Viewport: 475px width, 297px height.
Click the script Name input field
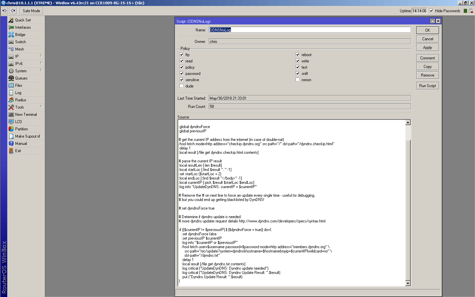pos(310,30)
